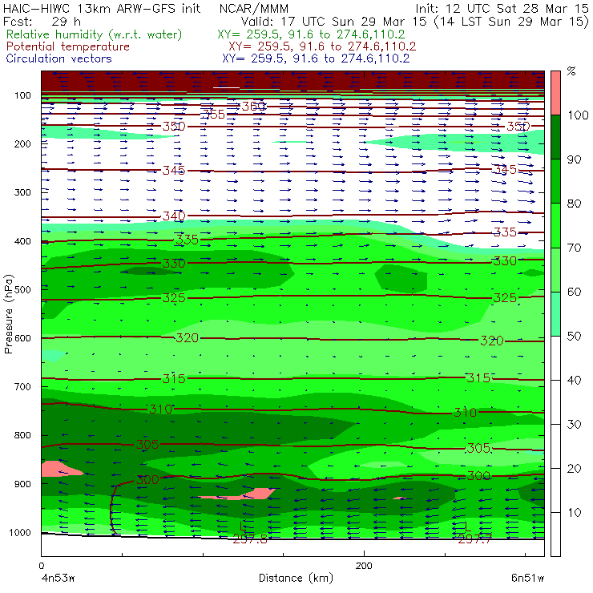This screenshot has height=593, width=593.
Task: Click the '500' pressure axis tick label
Action: [22, 289]
